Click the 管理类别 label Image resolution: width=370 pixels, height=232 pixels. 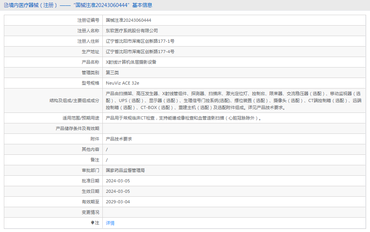click(90, 73)
